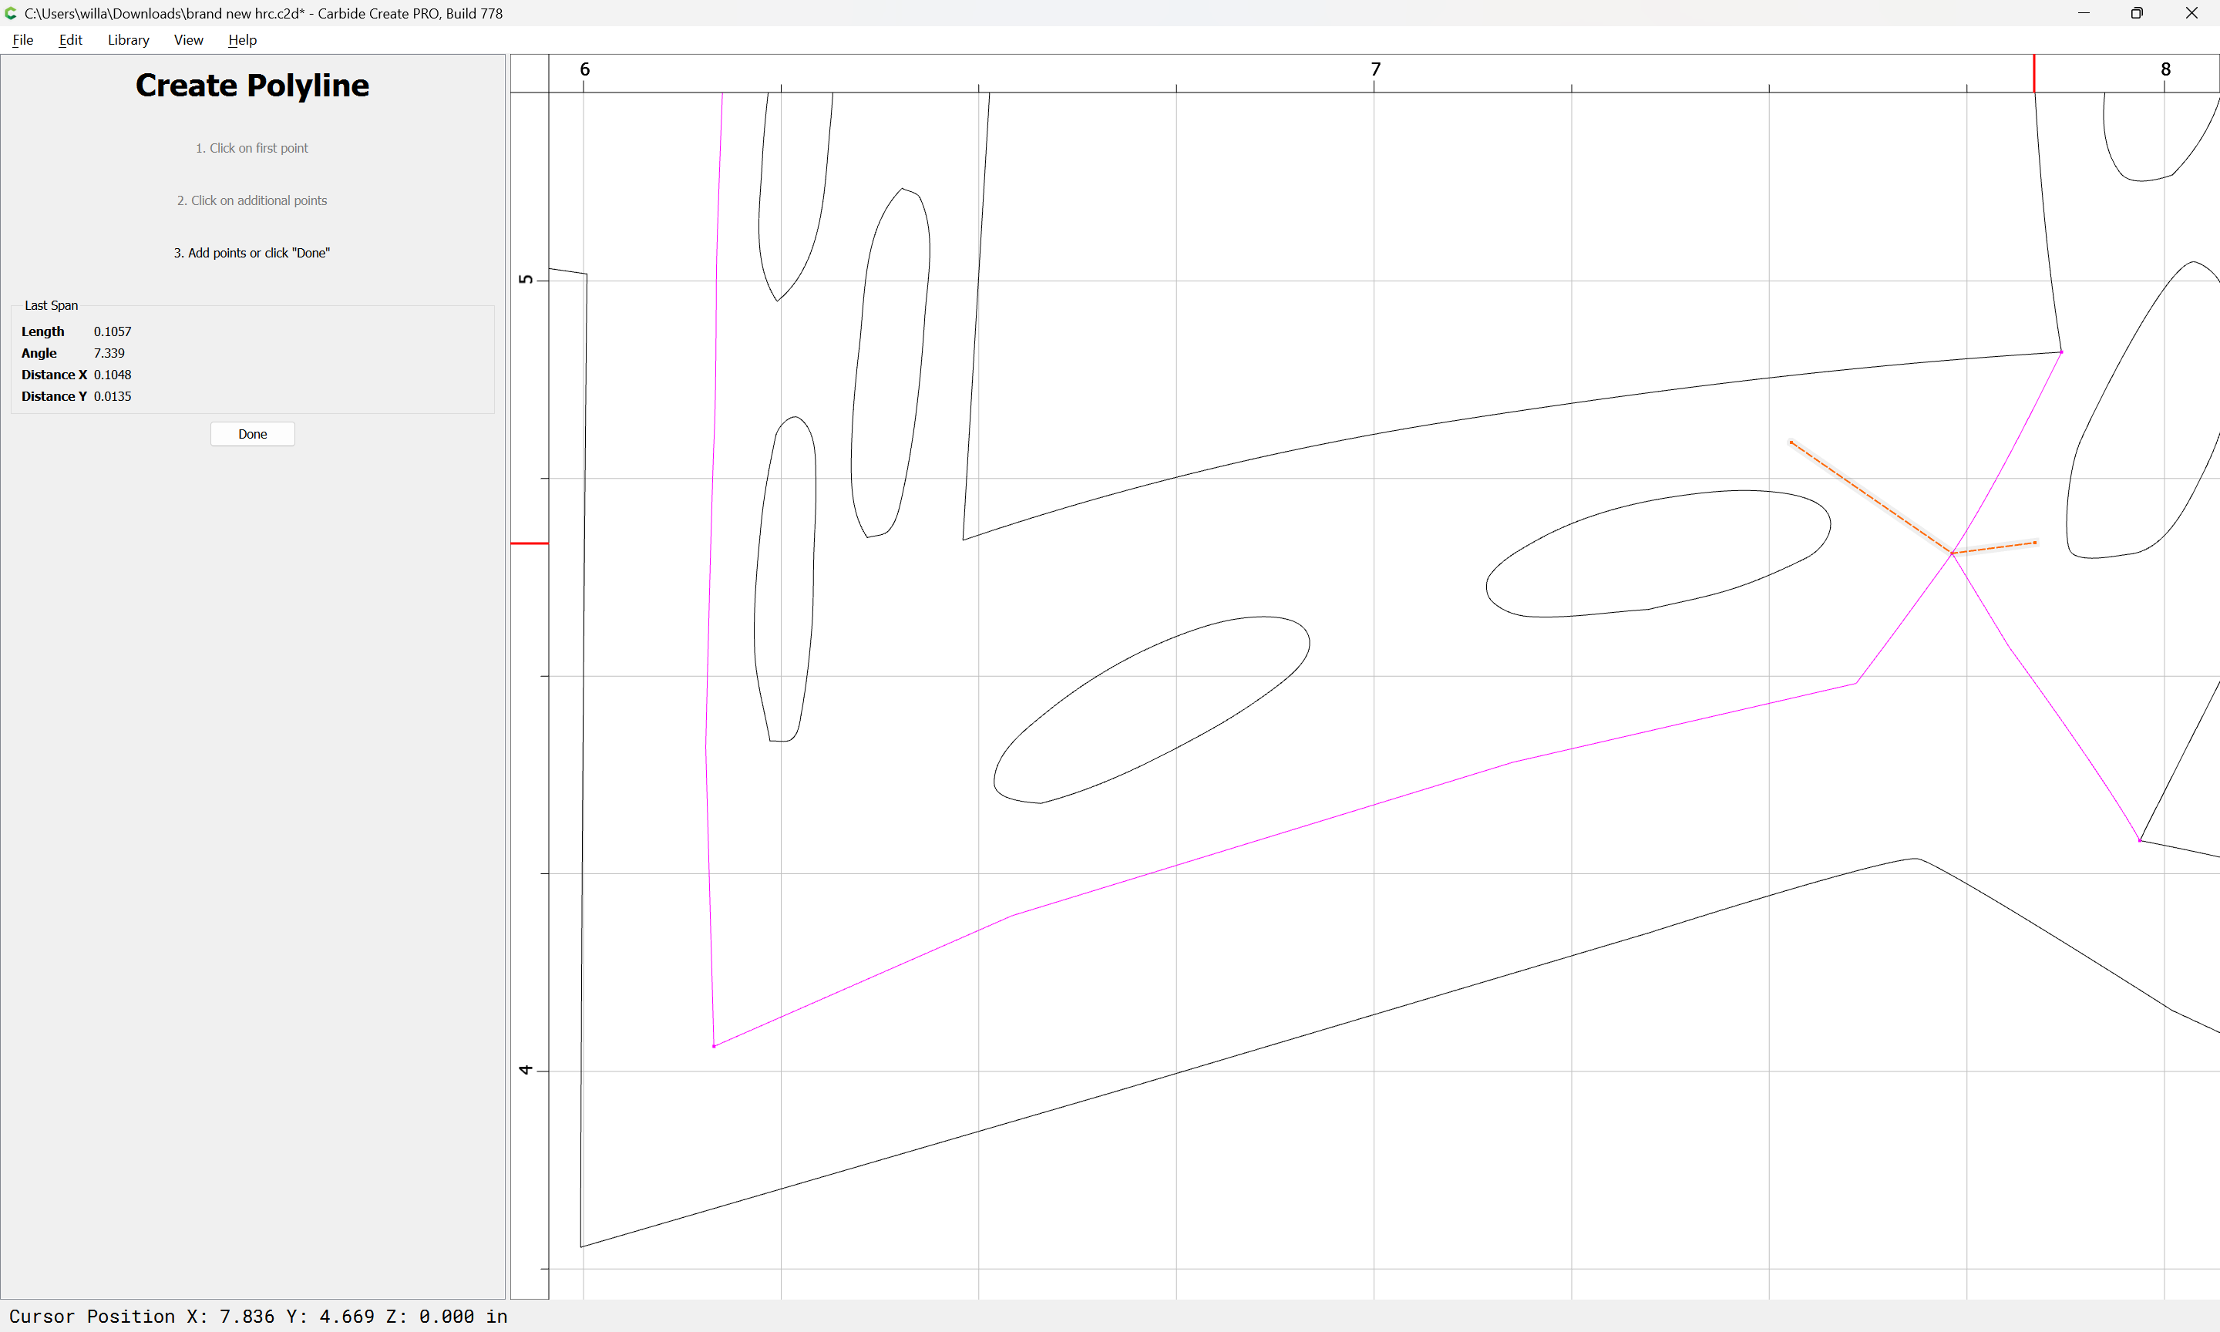Restore down the Carbide Create window
Image resolution: width=2220 pixels, height=1332 pixels.
coord(2138,13)
